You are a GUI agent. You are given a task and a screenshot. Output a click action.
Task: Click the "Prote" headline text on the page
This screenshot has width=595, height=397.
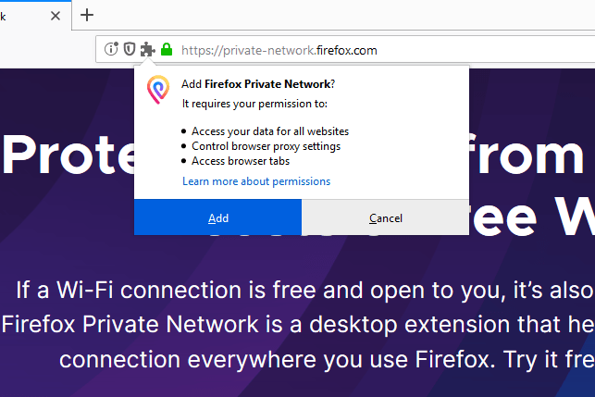tap(65, 155)
